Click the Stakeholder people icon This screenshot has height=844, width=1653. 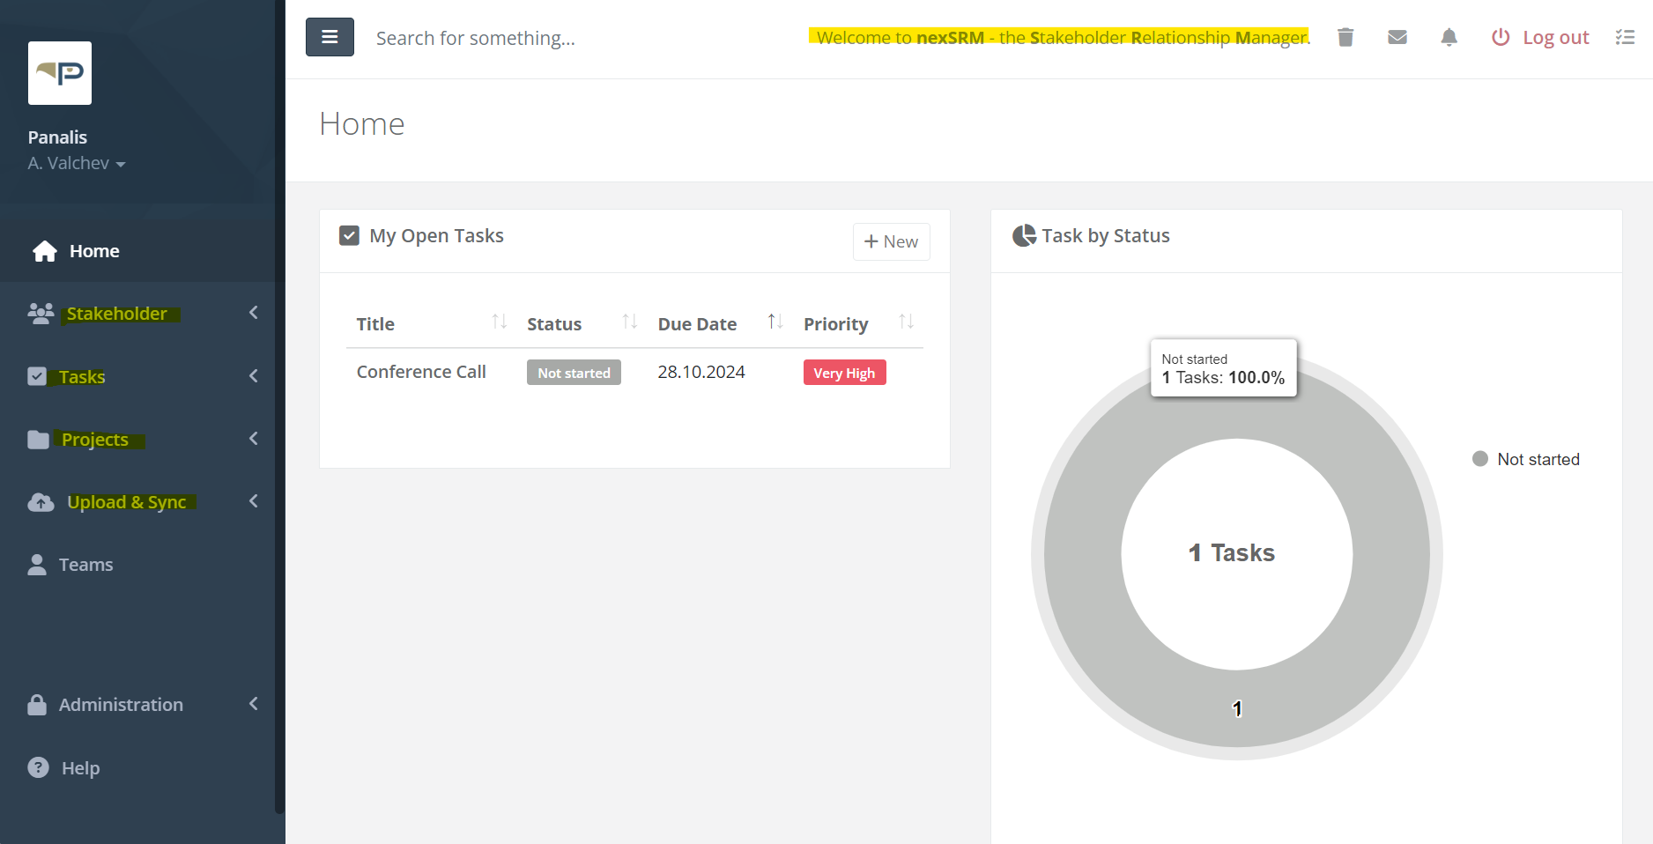tap(41, 314)
